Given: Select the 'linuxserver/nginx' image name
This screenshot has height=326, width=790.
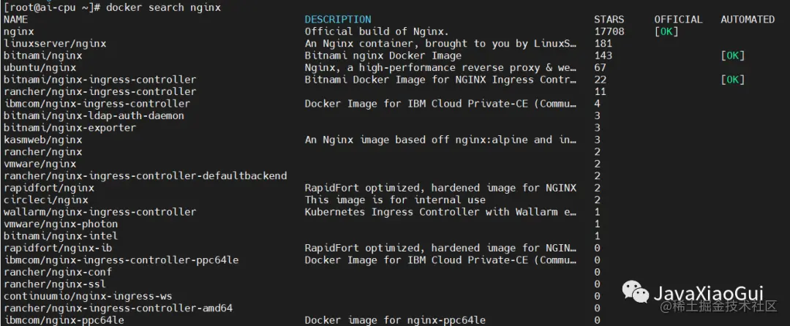Looking at the screenshot, I should [x=55, y=44].
